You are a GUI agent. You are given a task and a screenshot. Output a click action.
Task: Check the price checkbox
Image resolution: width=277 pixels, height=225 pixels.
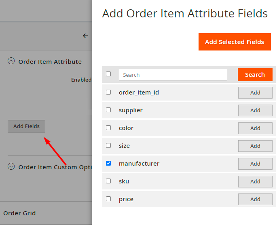pos(108,199)
